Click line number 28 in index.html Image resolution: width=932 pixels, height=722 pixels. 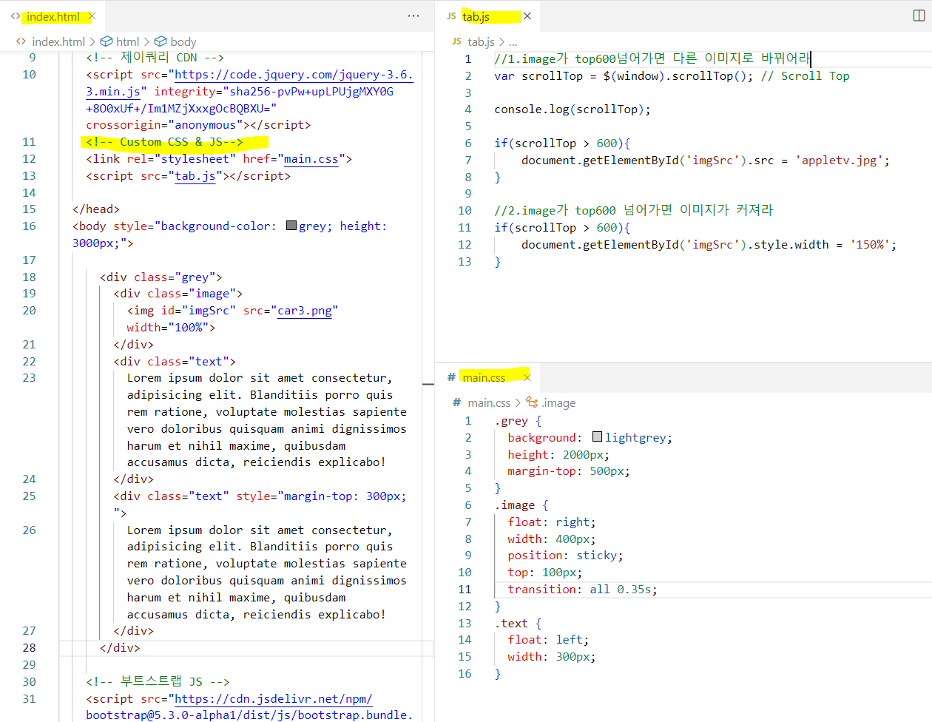[29, 648]
